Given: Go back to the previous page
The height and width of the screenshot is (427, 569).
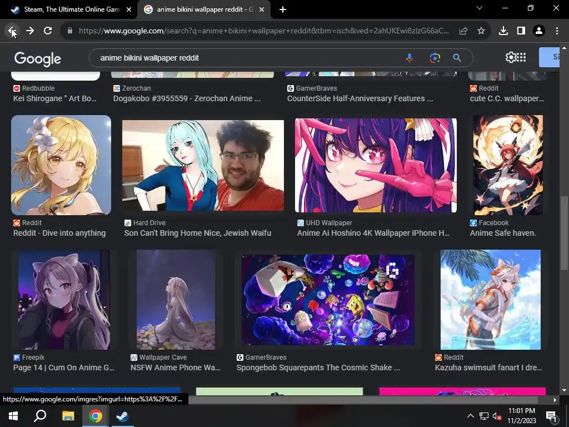Looking at the screenshot, I should [x=12, y=31].
